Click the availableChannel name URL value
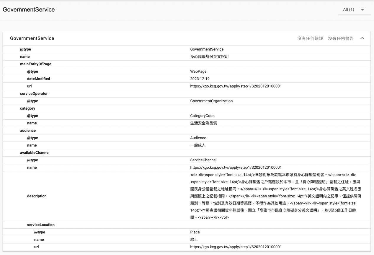 click(236, 168)
